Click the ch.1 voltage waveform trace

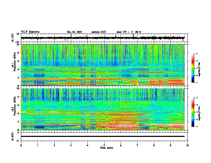[103, 38]
